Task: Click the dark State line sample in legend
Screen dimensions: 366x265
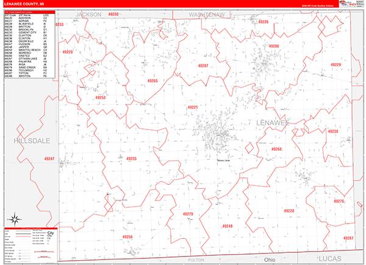Action: pyautogui.click(x=23, y=234)
